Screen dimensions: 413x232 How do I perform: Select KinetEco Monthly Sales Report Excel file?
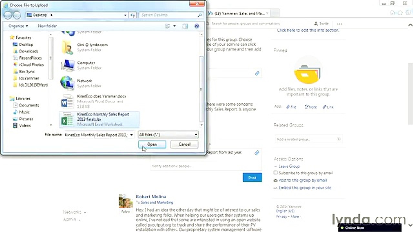[x=100, y=119]
